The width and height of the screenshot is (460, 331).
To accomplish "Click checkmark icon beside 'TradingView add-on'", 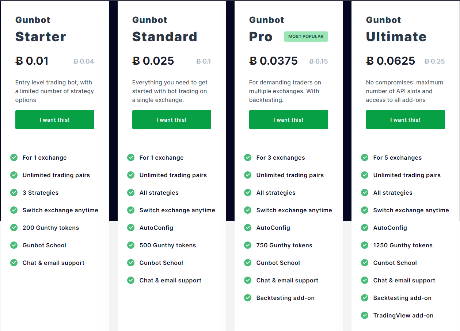I will coord(365,315).
